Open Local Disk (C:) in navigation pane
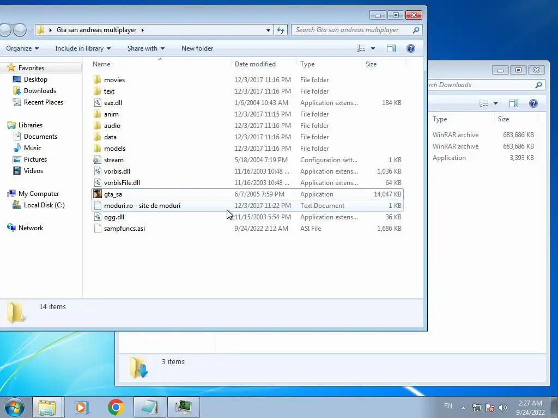 coord(44,205)
